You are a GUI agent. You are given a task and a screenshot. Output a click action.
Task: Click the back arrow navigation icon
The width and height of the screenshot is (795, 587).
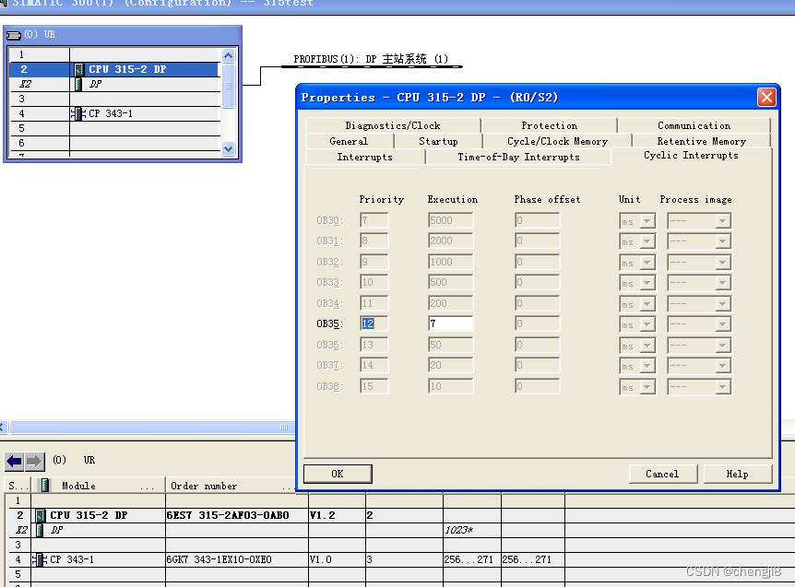pos(14,462)
